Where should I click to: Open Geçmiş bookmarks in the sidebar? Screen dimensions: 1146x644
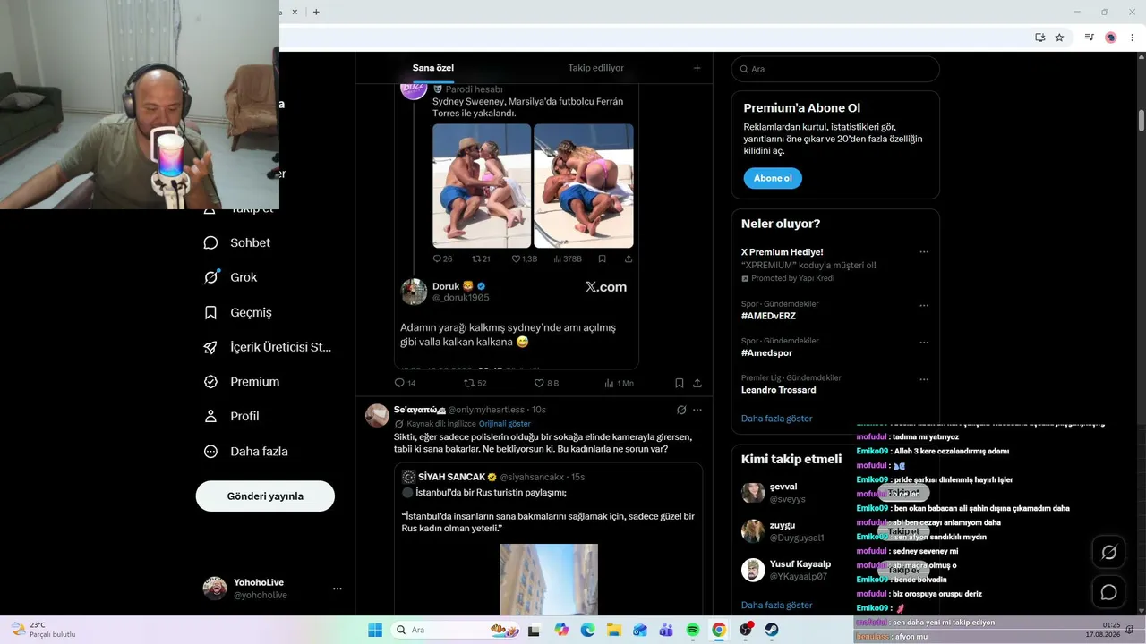(x=237, y=312)
